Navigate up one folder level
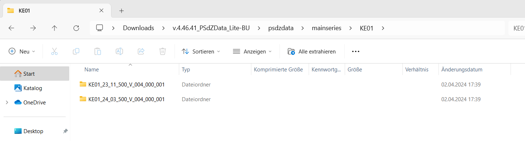Image resolution: width=525 pixels, height=141 pixels. click(x=54, y=28)
